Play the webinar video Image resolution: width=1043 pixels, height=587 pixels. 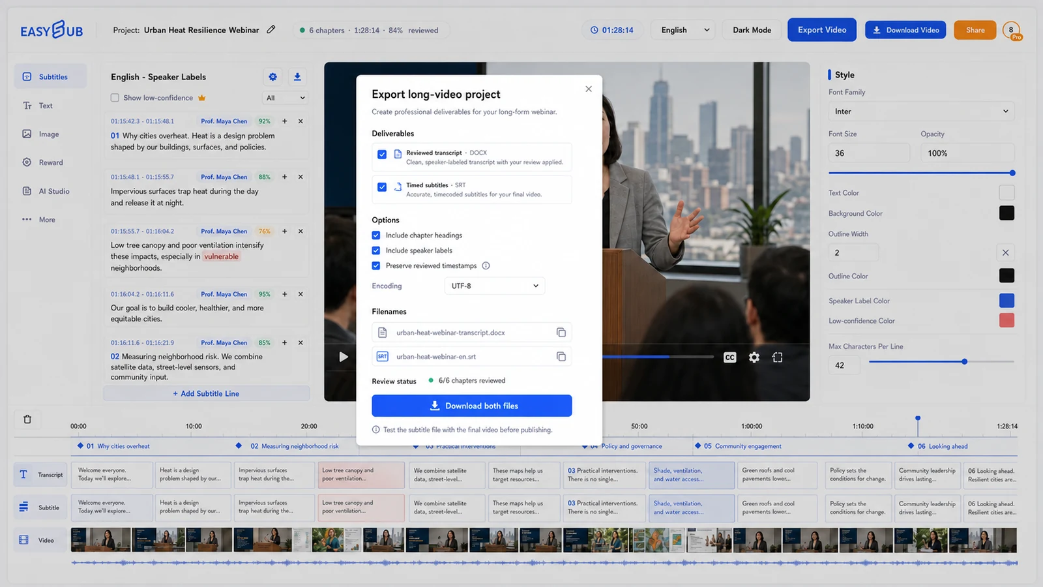click(x=344, y=357)
